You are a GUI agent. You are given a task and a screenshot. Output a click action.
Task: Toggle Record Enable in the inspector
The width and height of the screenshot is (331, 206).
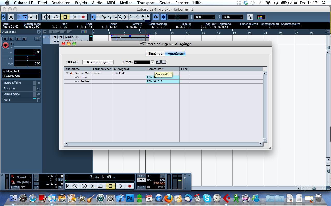(x=5, y=45)
